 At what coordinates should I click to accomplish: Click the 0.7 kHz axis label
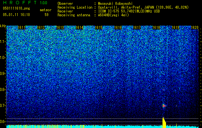pos(3,106)
